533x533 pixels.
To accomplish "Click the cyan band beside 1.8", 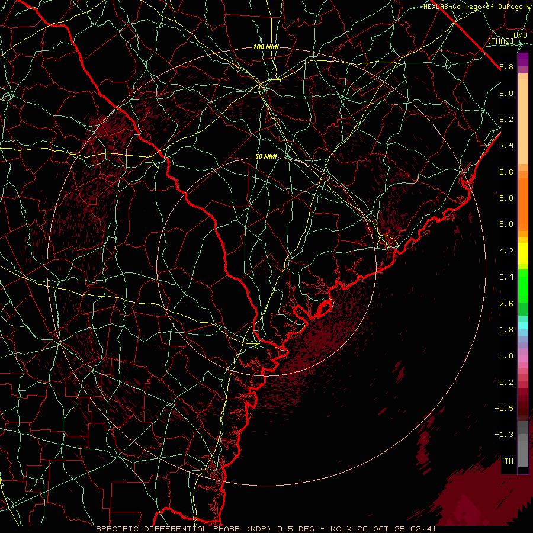I will tap(523, 326).
